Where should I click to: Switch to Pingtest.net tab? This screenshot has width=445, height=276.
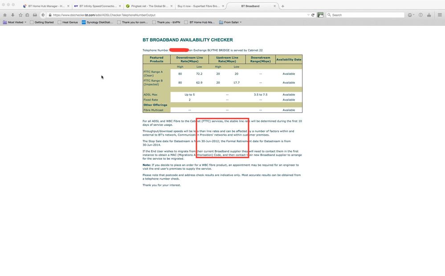coord(149,6)
